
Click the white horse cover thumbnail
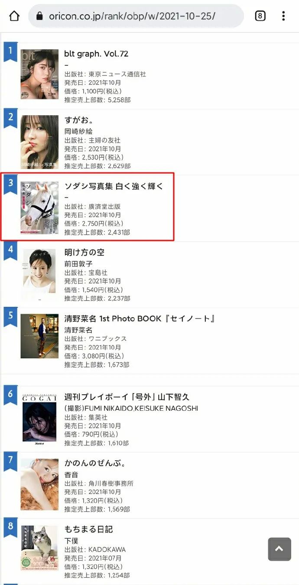coord(39,208)
